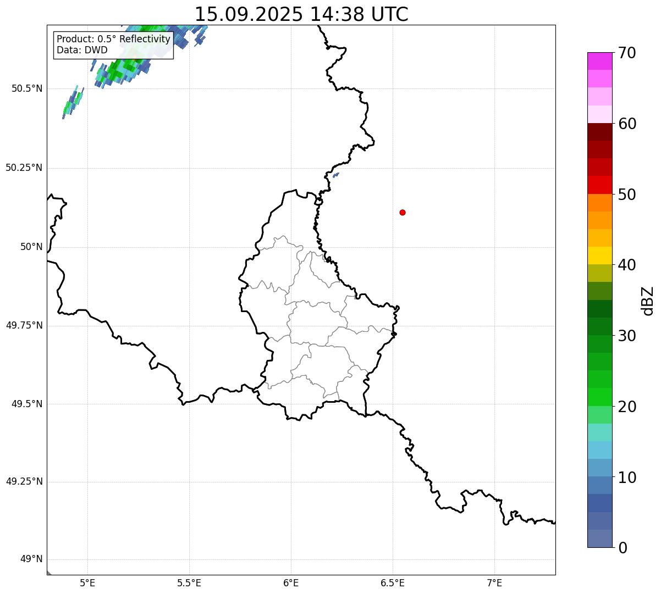Screen dimensions: 661x594
Task: Click the title text "15.09.2025 14:38 UTC"
Action: [x=301, y=14]
